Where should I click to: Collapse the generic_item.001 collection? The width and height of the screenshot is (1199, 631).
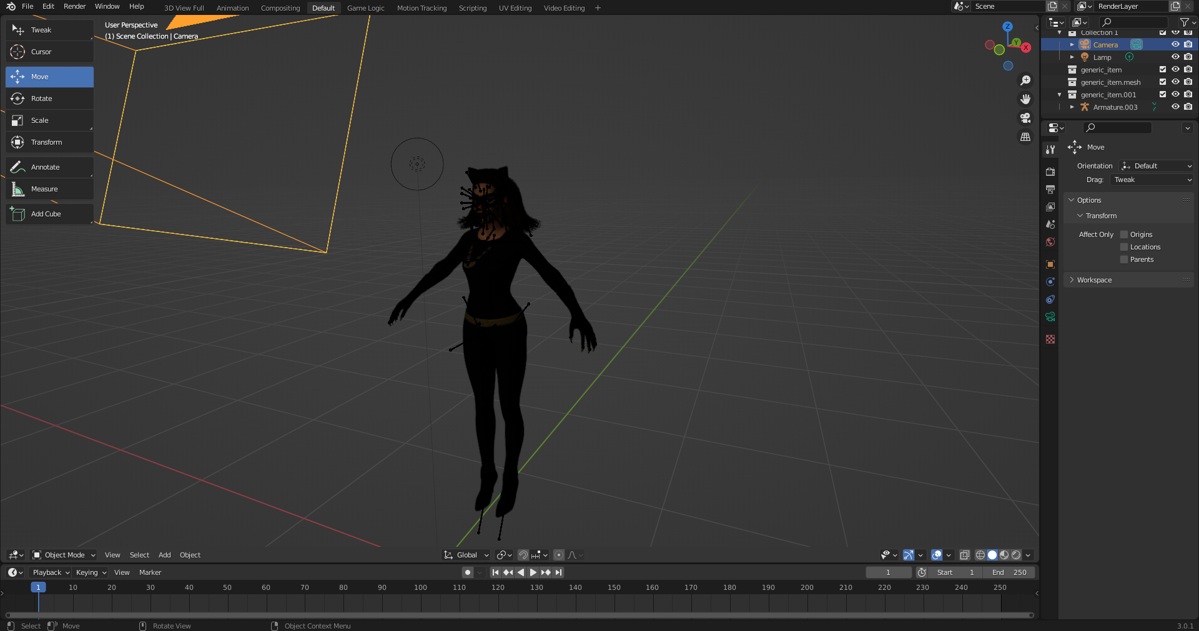(x=1060, y=95)
